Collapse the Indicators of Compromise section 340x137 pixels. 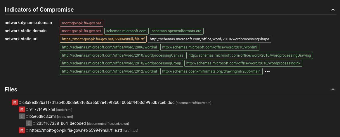pyautogui.click(x=333, y=10)
